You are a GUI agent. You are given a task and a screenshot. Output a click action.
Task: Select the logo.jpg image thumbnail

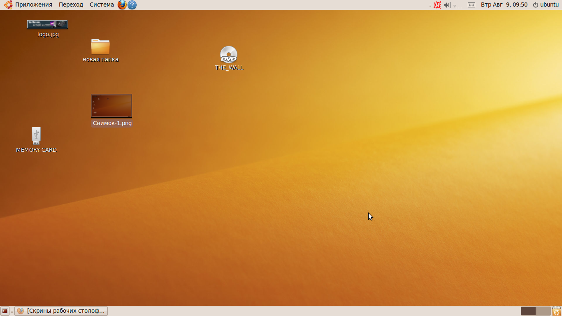click(47, 24)
